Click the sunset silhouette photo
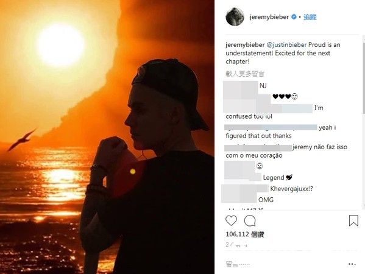This screenshot has height=274, width=365. [x=107, y=137]
